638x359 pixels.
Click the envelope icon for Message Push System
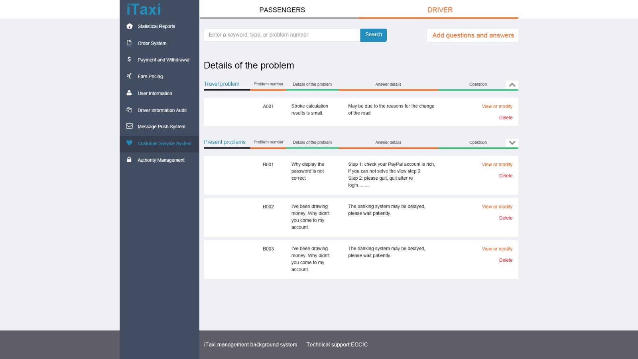pyautogui.click(x=129, y=126)
